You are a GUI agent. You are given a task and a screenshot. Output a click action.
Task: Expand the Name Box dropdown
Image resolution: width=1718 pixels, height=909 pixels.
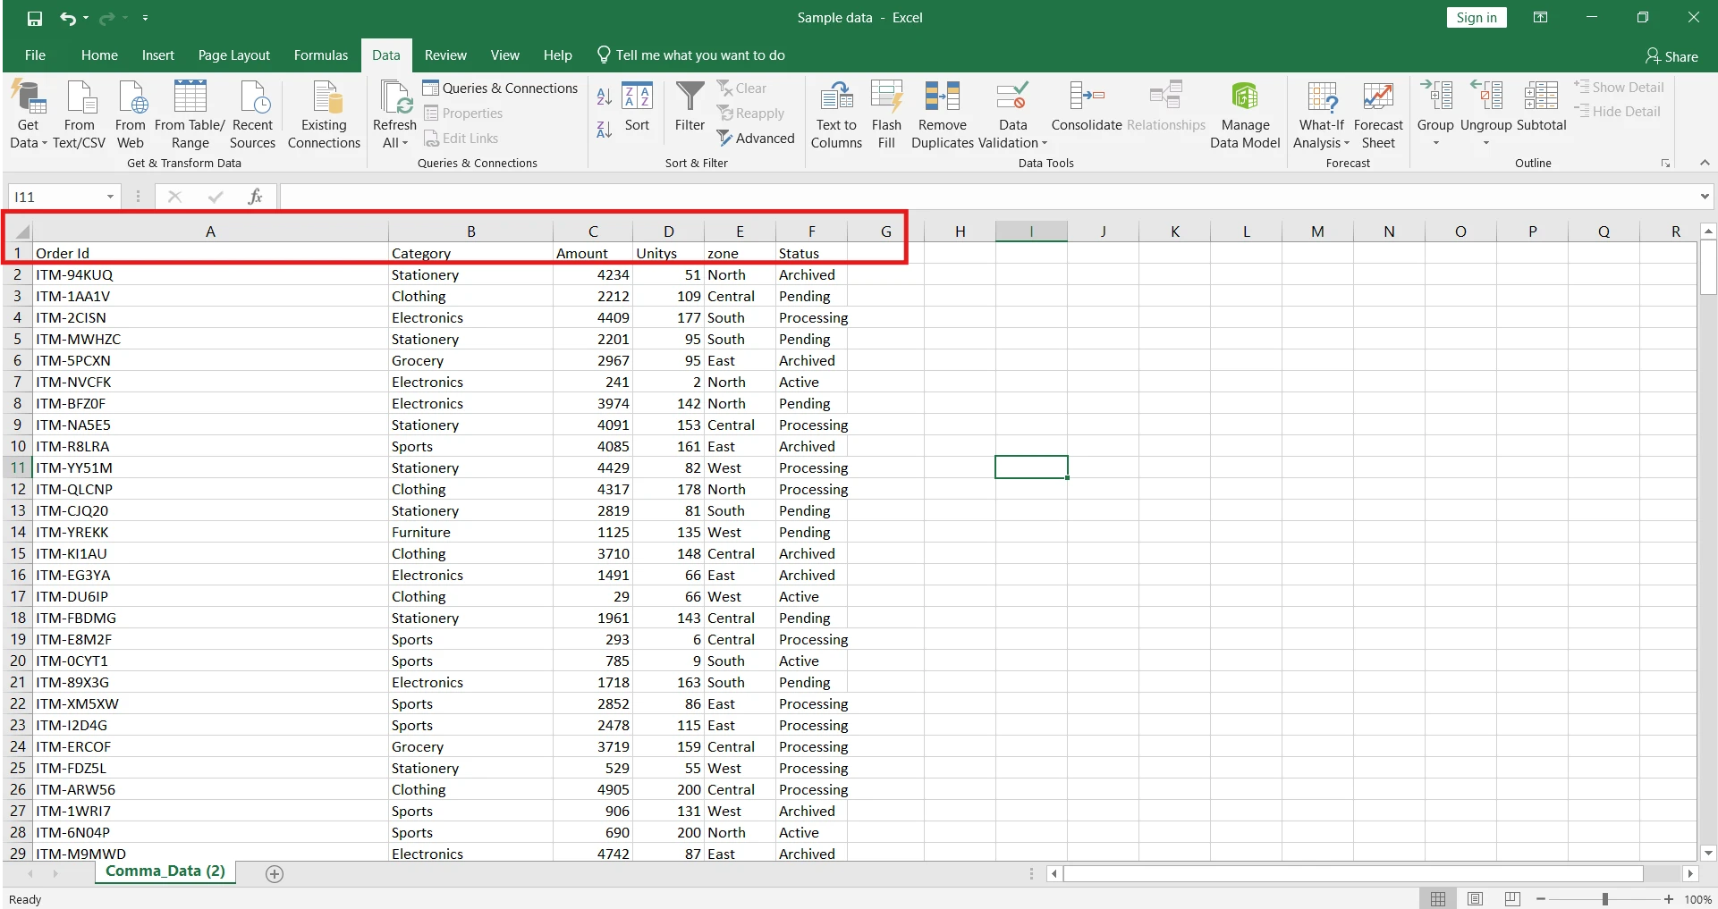111,197
